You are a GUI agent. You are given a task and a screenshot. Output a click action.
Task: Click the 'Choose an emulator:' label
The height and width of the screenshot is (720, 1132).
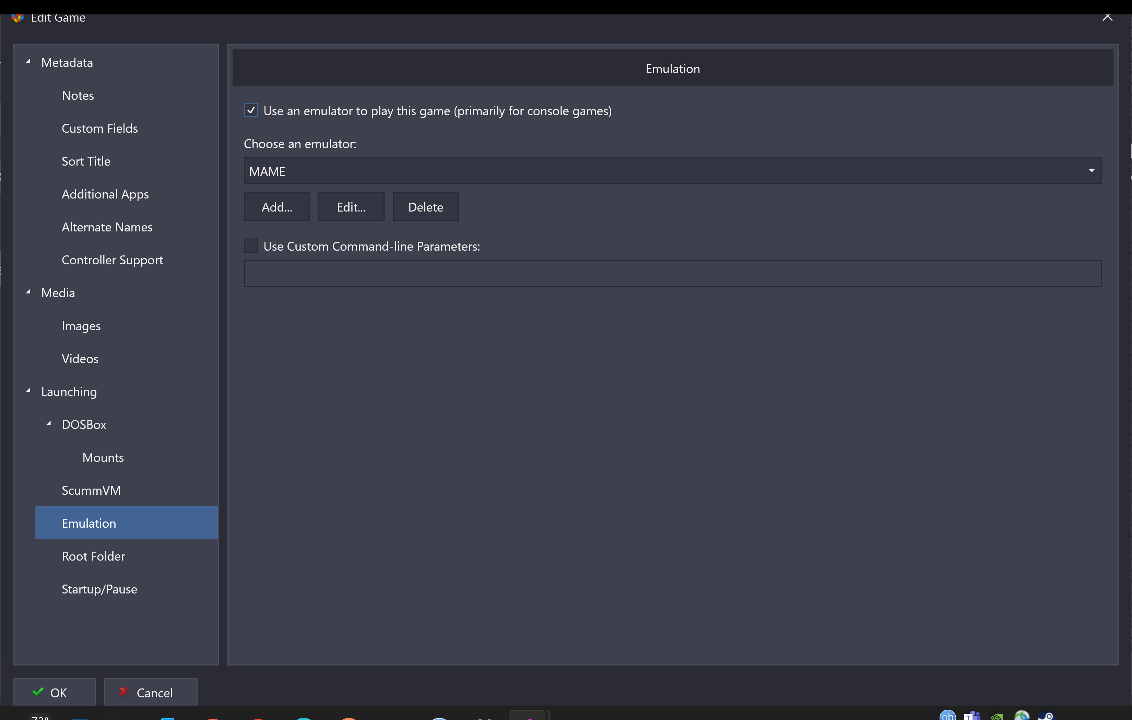point(300,144)
